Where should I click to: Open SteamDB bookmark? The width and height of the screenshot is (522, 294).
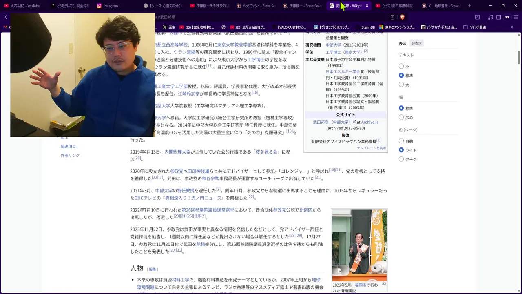pyautogui.click(x=364, y=27)
